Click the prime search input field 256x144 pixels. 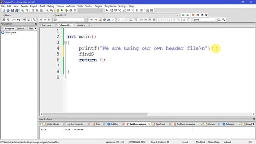pos(204,20)
